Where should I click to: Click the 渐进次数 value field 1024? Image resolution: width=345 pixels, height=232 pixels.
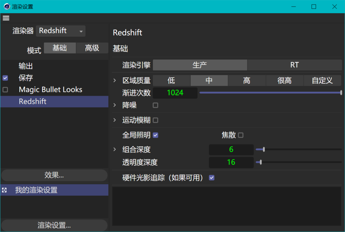[175, 93]
